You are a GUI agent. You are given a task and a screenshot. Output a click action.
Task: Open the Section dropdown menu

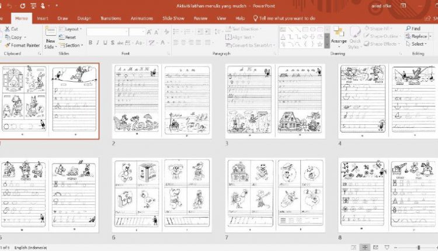72,45
